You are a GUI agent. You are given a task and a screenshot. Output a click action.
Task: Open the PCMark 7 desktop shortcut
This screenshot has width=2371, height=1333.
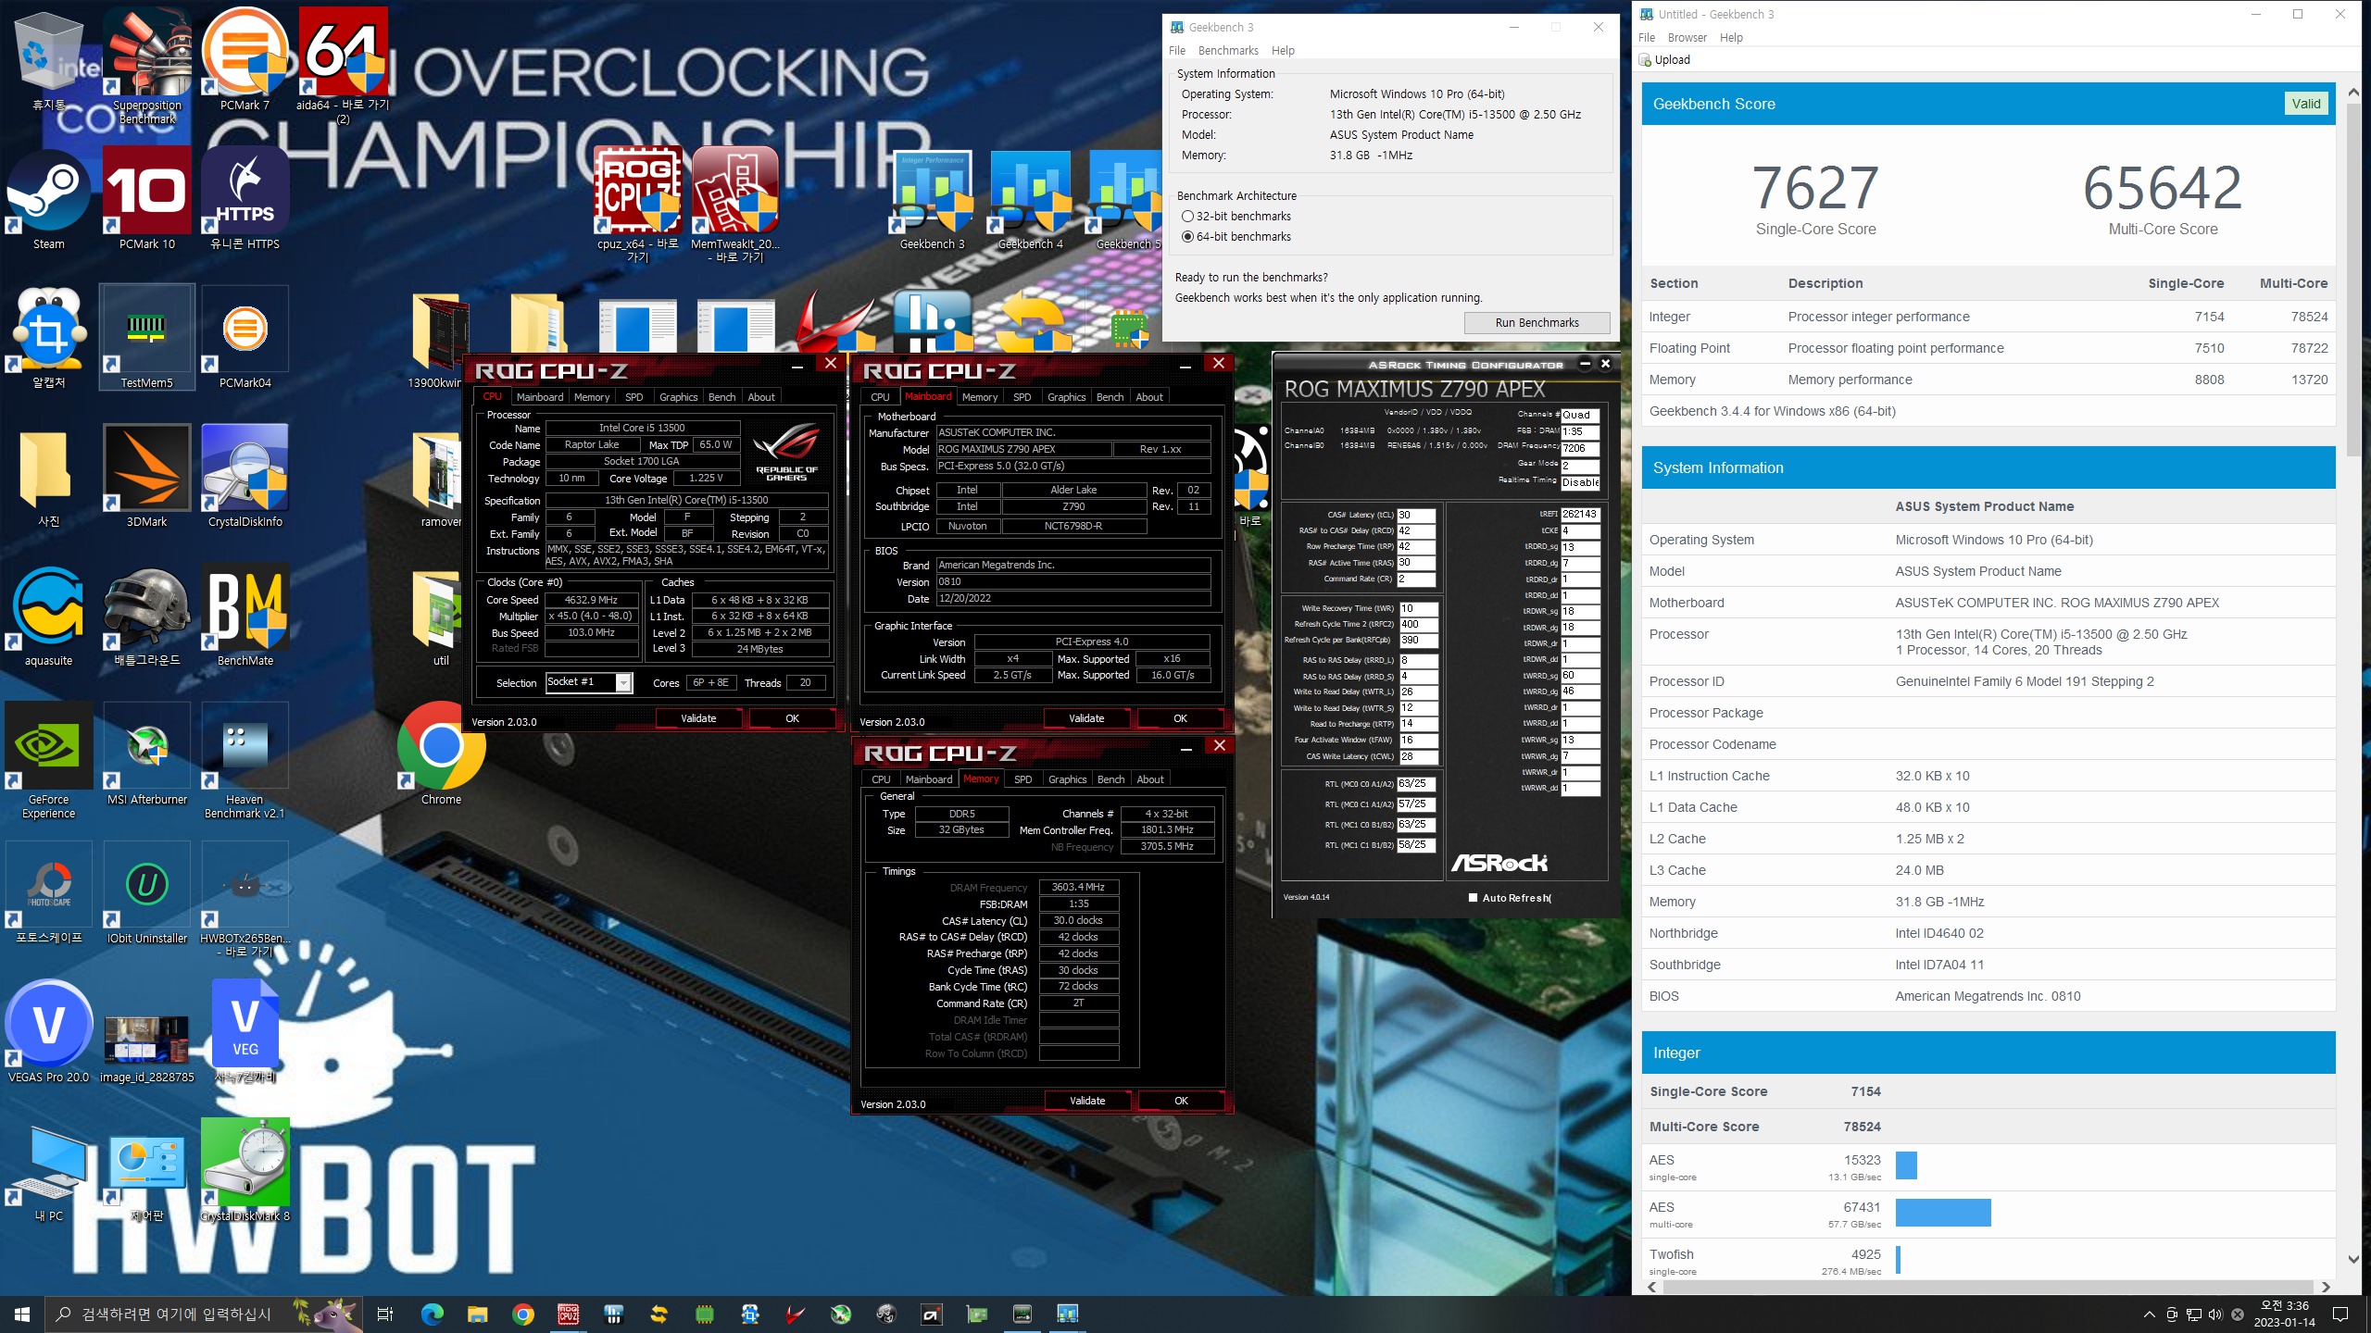click(x=245, y=60)
